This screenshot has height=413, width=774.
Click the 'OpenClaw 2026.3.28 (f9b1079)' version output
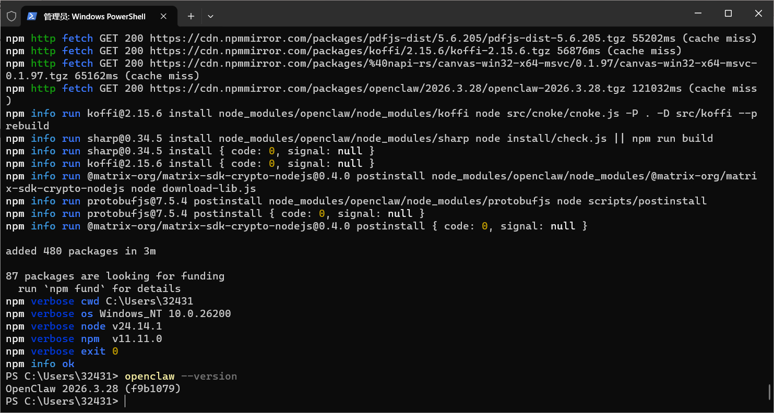point(93,389)
